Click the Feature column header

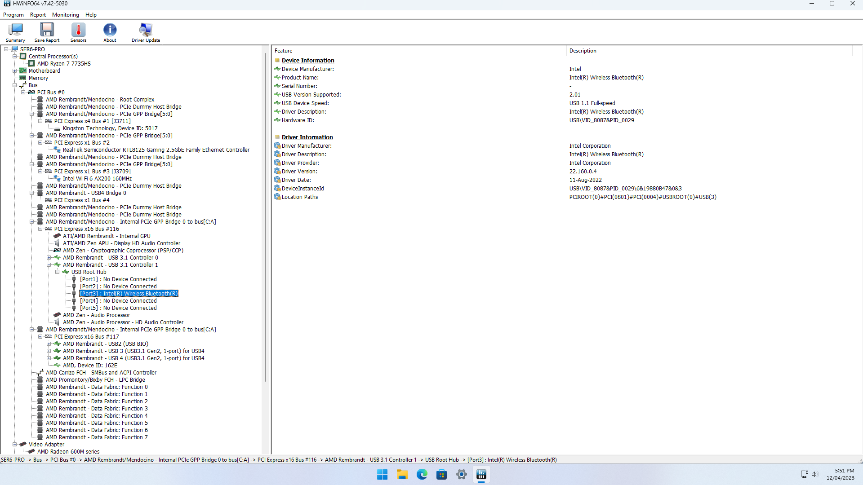coord(418,51)
